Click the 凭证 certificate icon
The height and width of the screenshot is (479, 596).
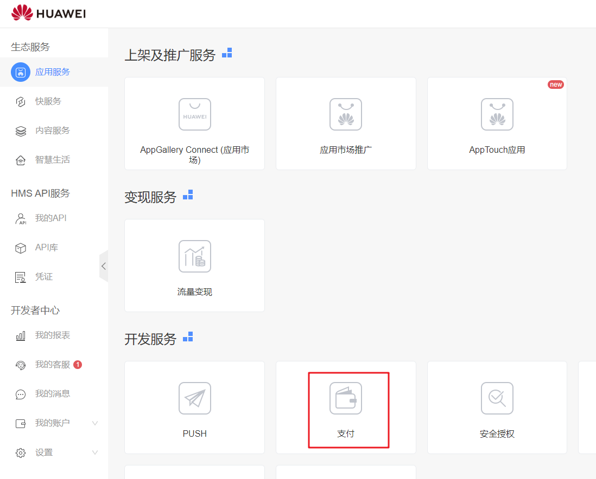21,277
